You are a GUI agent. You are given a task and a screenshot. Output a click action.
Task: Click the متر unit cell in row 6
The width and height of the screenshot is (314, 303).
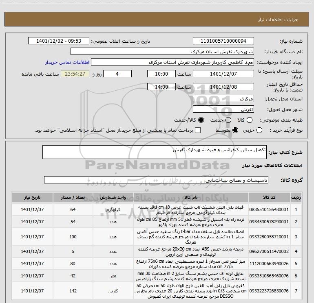[113, 276]
